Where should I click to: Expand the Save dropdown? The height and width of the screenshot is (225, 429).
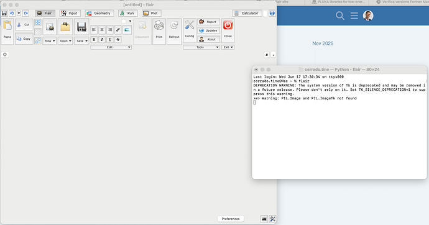pyautogui.click(x=81, y=41)
